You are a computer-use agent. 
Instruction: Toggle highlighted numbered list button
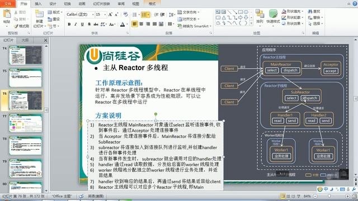point(144,15)
